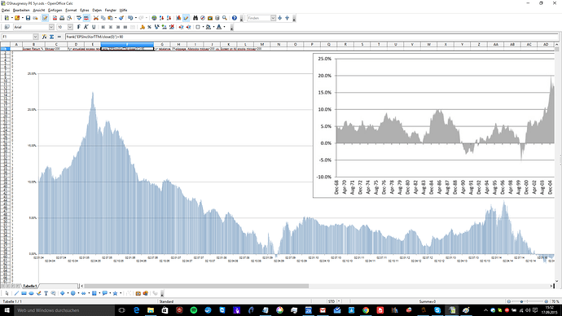Toggle bold formatting
The image size is (562, 316).
pyautogui.click(x=78, y=27)
